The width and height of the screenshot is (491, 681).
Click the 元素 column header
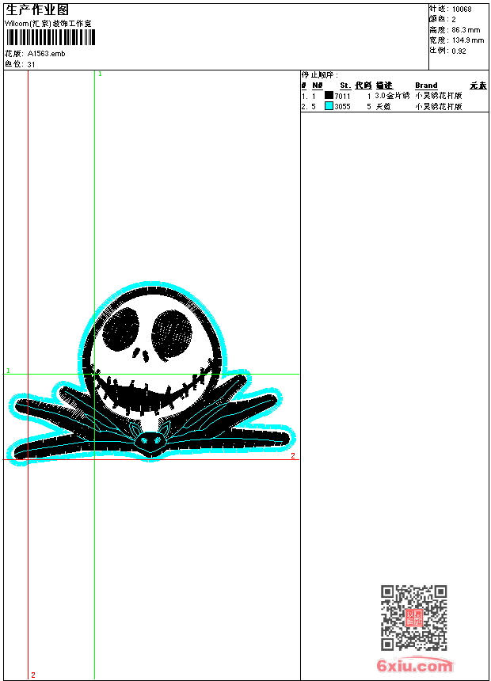pyautogui.click(x=478, y=86)
